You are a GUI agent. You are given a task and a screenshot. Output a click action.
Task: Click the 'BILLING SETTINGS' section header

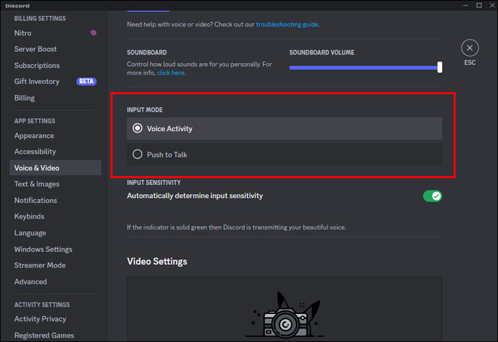click(x=40, y=18)
